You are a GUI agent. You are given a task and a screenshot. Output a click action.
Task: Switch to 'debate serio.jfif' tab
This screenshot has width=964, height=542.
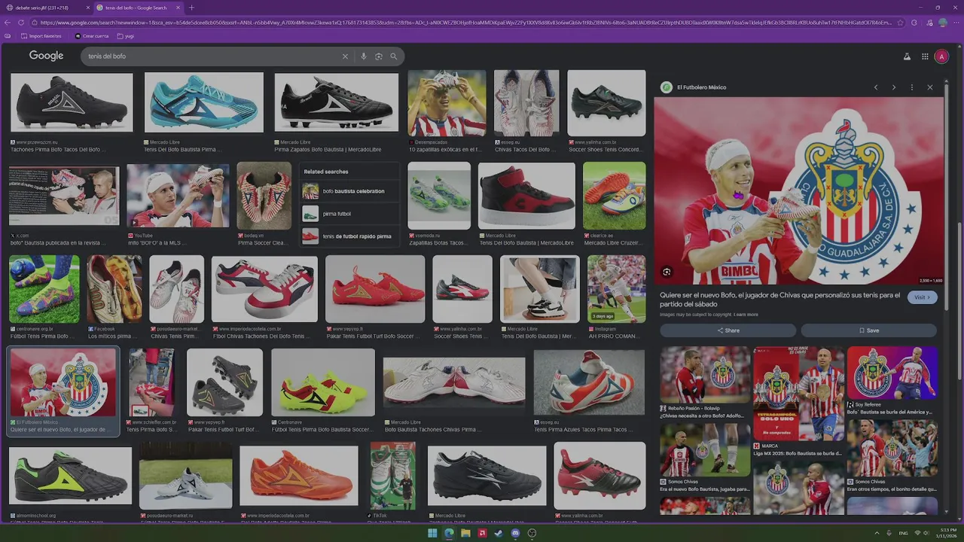click(x=47, y=8)
